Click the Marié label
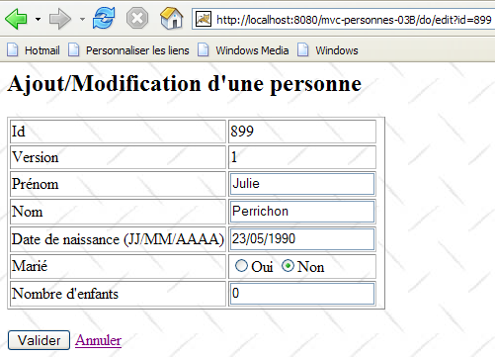 pos(30,266)
